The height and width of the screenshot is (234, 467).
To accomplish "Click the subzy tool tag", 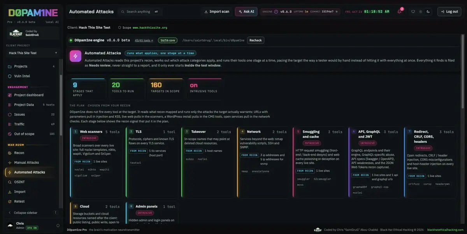I will tap(190, 159).
